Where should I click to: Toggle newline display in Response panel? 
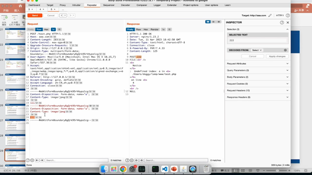tap(163, 29)
